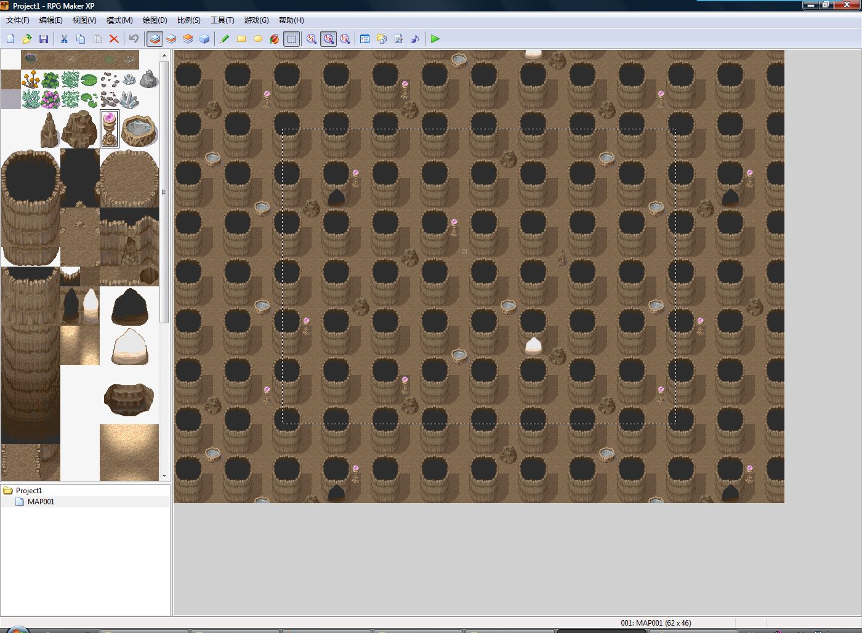The image size is (862, 633).
Task: Select the Pencil drawing tool
Action: tap(225, 39)
